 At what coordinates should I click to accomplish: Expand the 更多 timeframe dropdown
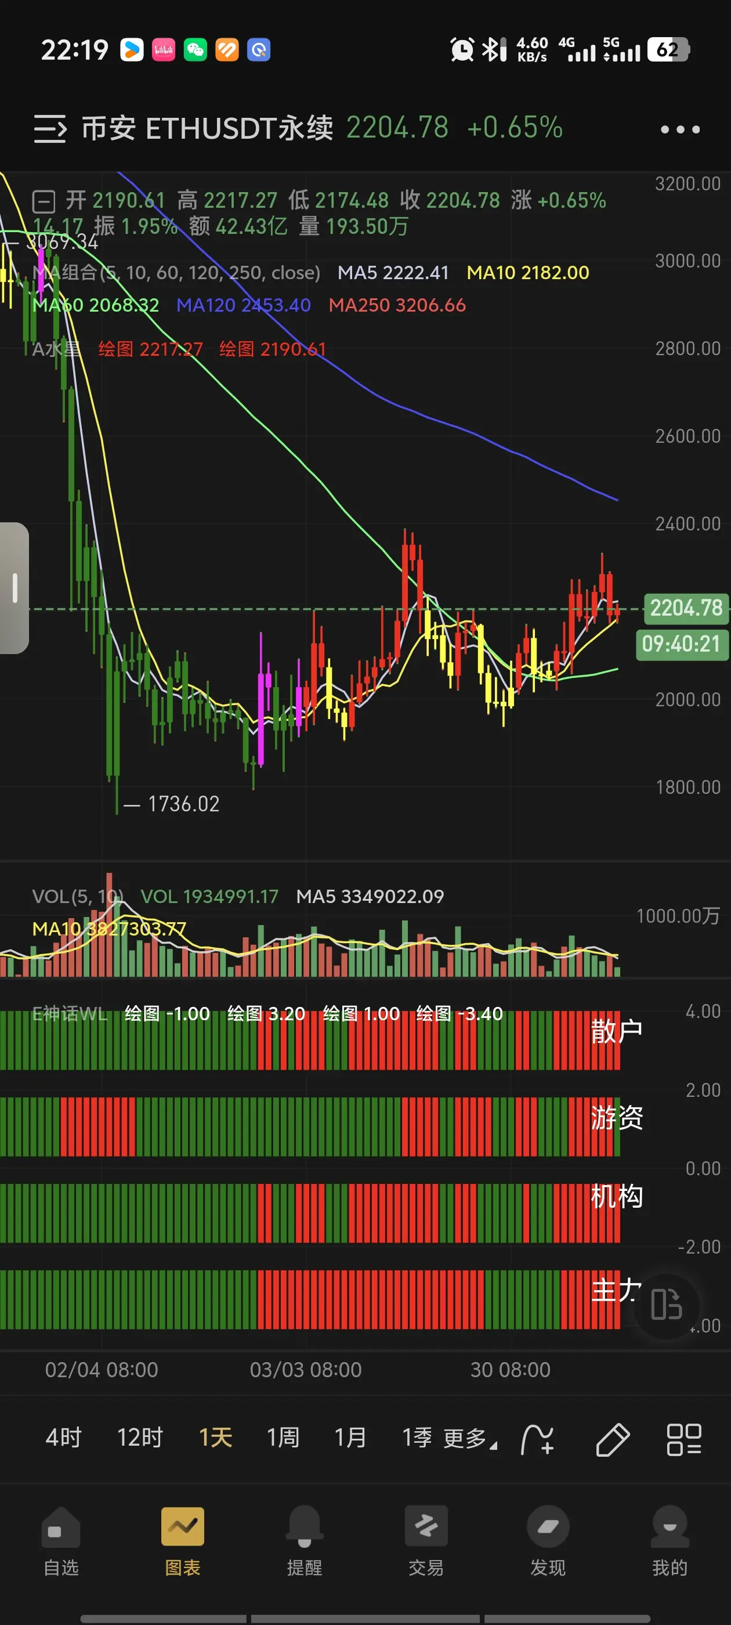coord(470,1439)
